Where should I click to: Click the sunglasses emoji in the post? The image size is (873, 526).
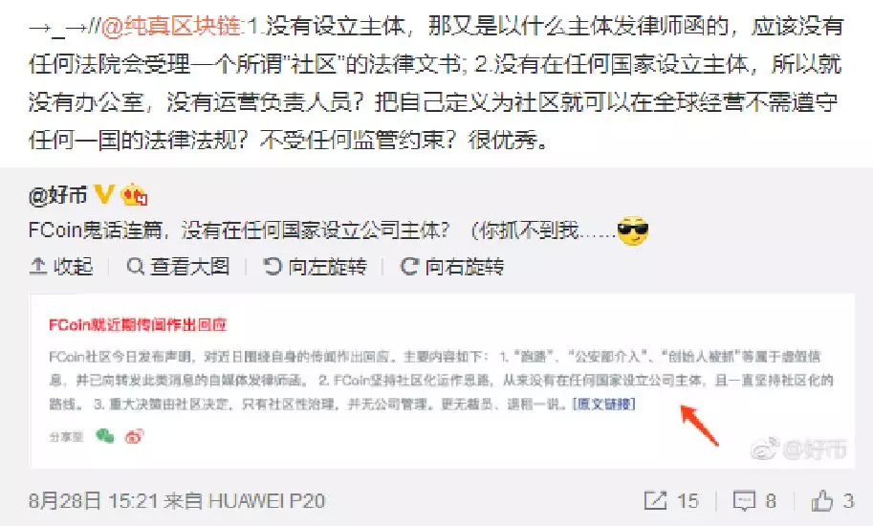click(x=633, y=230)
